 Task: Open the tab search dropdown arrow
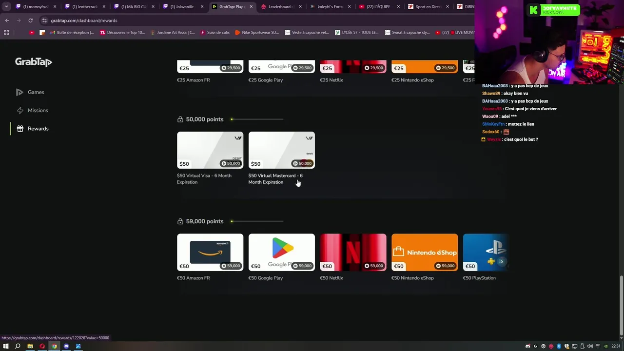tap(6, 7)
